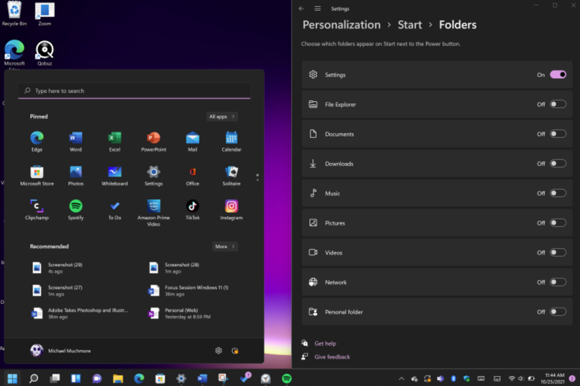Click the Settings back arrow

[301, 9]
